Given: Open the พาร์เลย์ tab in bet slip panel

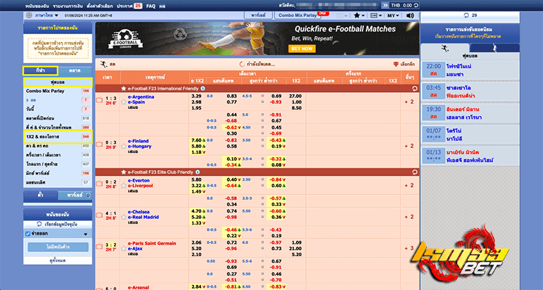Looking at the screenshot, I should click(75, 195).
